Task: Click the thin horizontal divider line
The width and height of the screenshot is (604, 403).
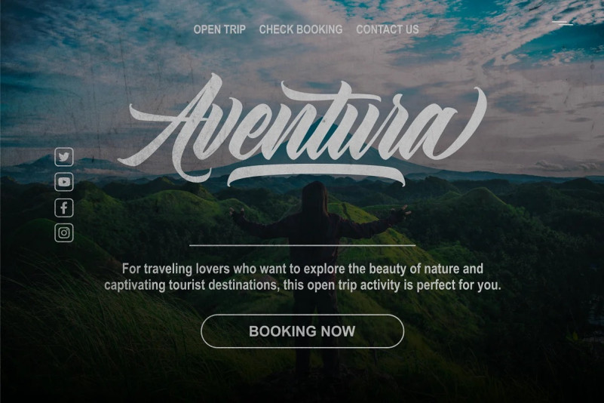Action: tap(302, 245)
